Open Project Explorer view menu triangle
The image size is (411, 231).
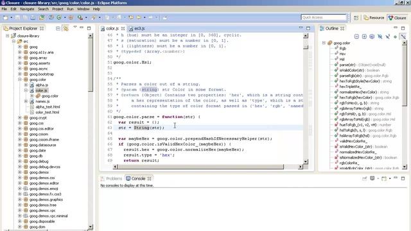click(75, 27)
